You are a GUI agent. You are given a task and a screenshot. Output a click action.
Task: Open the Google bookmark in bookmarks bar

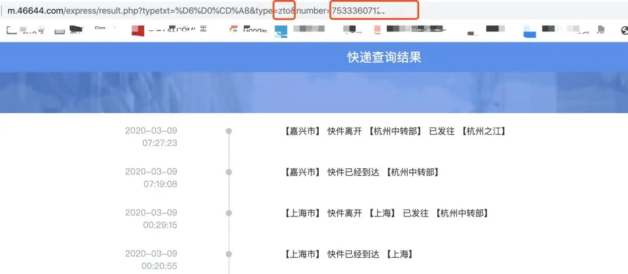click(x=248, y=30)
